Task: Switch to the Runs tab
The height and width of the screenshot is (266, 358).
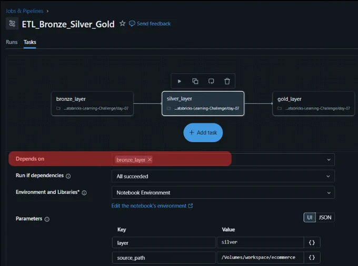Action: (12, 42)
